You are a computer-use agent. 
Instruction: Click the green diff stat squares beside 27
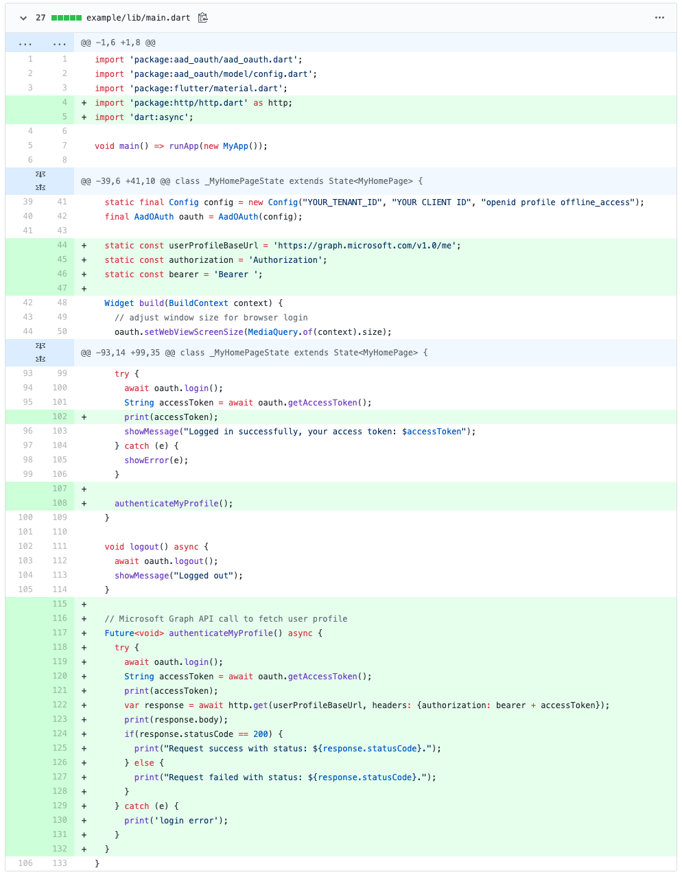click(x=65, y=18)
